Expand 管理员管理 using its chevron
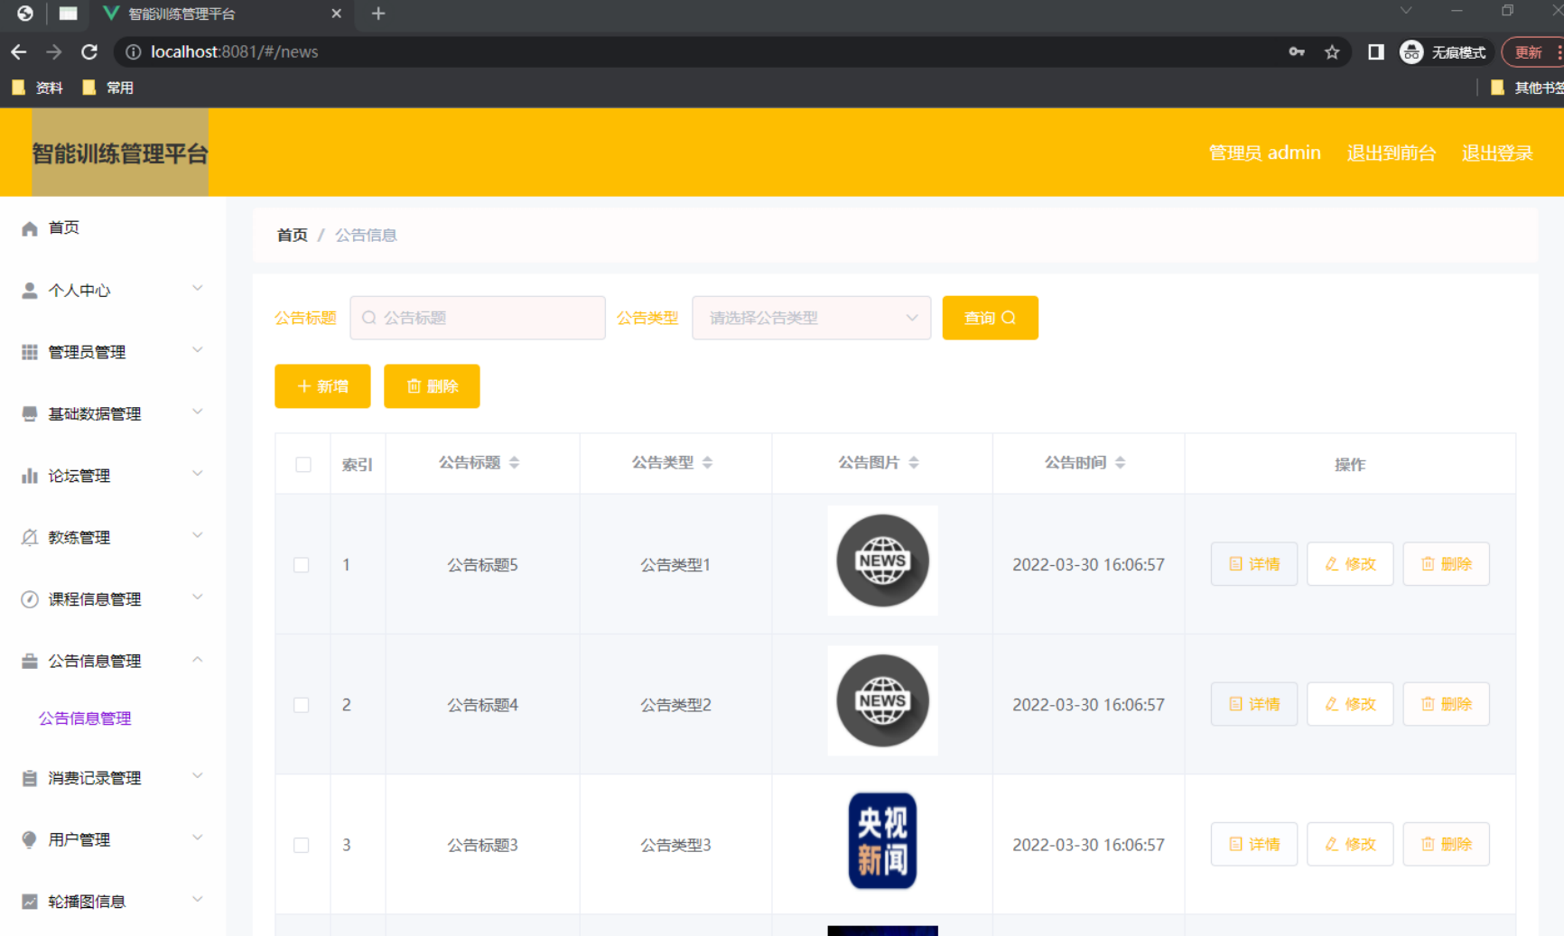Image resolution: width=1564 pixels, height=936 pixels. pyautogui.click(x=198, y=350)
